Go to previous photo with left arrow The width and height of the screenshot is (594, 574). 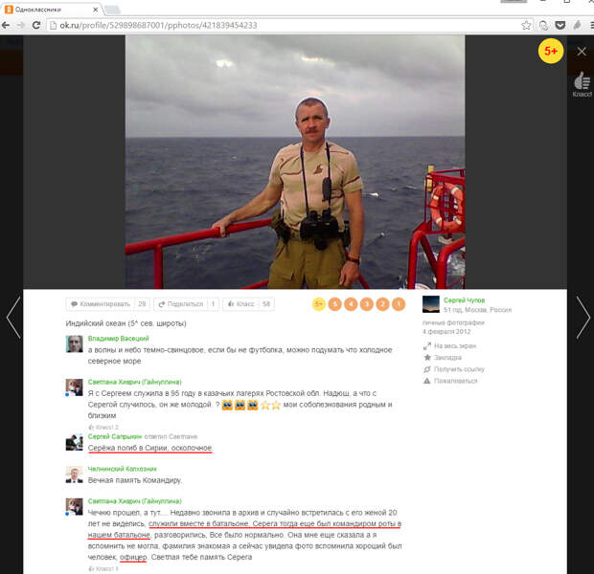click(12, 317)
